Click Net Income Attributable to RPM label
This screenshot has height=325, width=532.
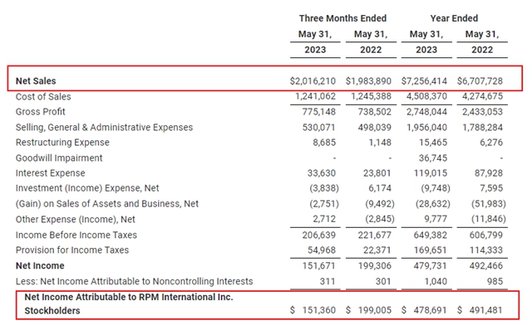(129, 303)
